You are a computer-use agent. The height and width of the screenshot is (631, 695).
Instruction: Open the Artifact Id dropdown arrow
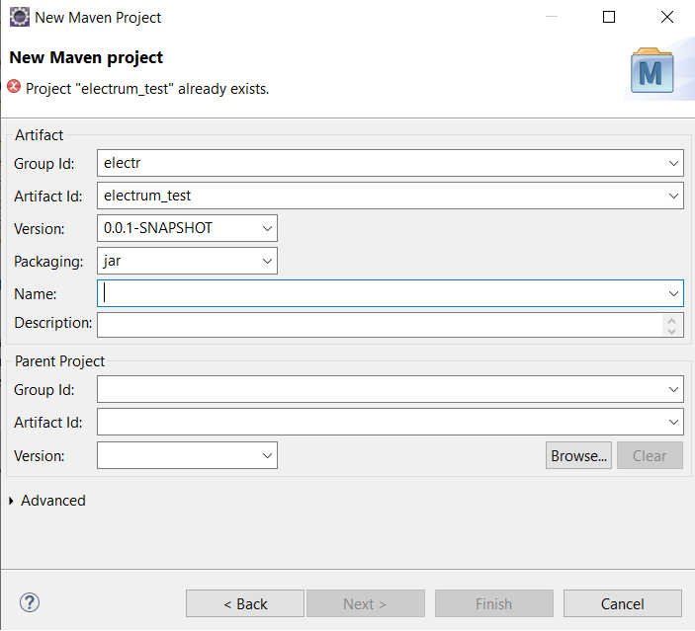pyautogui.click(x=673, y=196)
